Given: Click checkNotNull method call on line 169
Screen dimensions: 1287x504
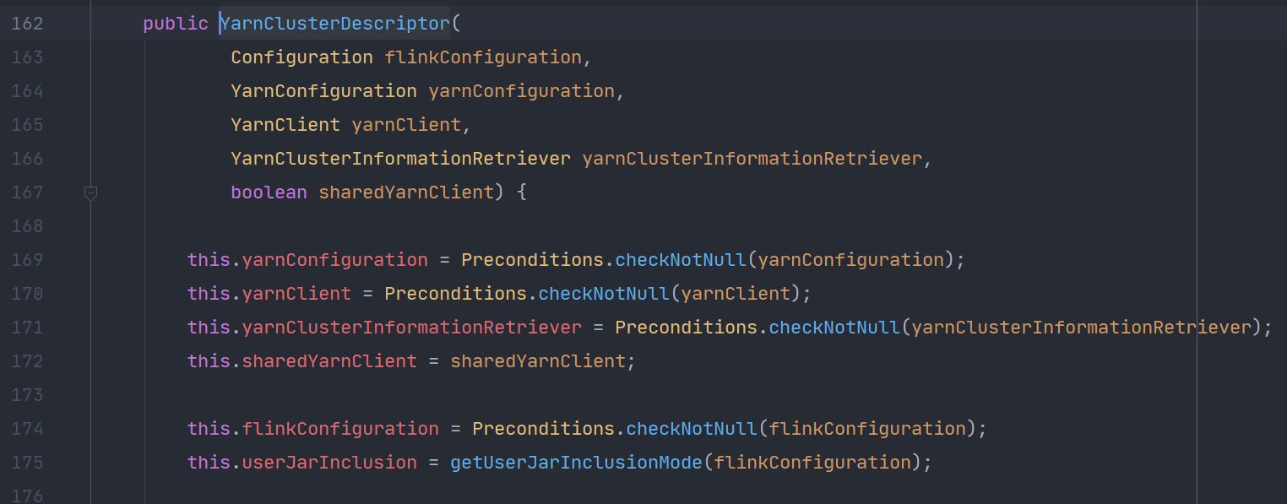Looking at the screenshot, I should pos(681,260).
